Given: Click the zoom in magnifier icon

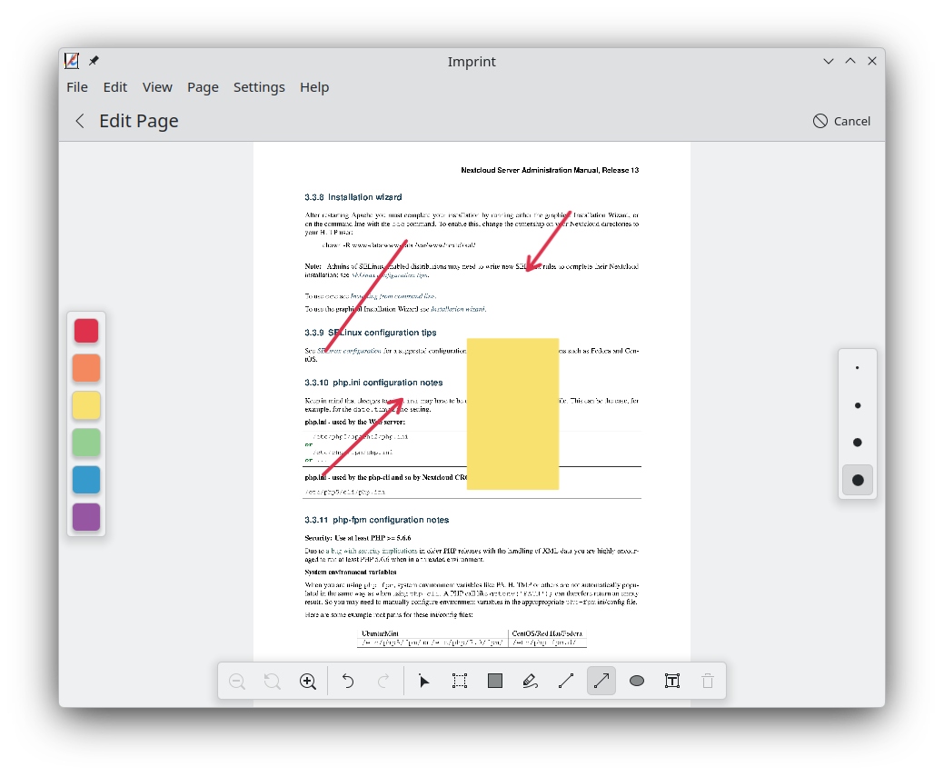Looking at the screenshot, I should pyautogui.click(x=308, y=682).
